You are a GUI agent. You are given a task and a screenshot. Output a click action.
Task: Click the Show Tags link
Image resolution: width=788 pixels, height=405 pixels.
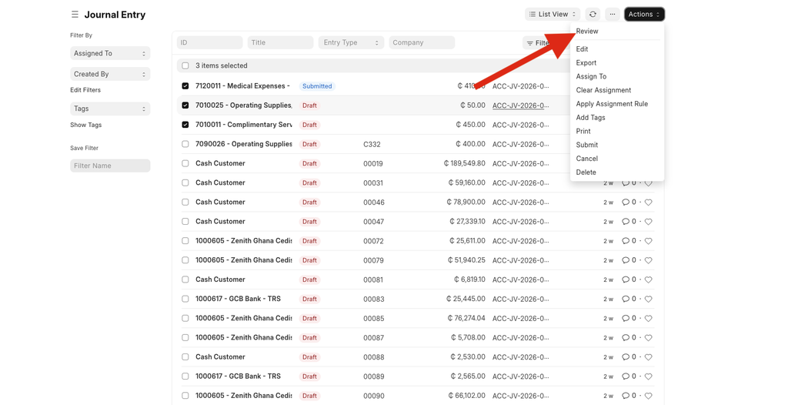coord(85,125)
